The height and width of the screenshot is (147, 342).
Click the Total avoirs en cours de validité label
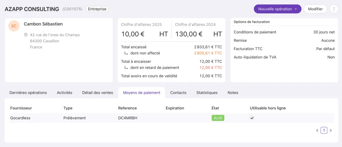[x=149, y=76]
